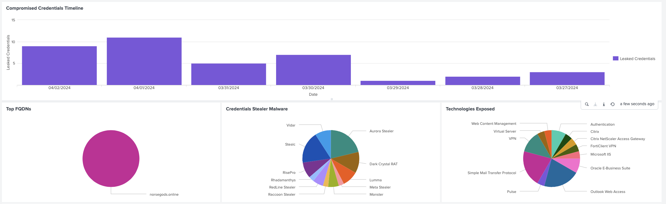Click the Leaked Credentials legend color swatch
This screenshot has height=204, width=666.
pos(615,58)
